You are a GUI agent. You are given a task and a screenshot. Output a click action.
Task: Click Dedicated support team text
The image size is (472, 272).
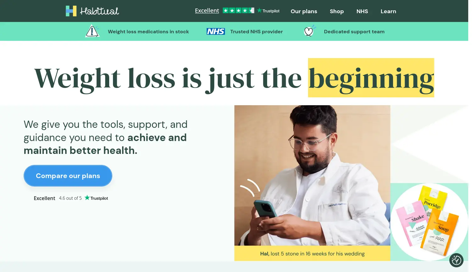[x=354, y=32]
